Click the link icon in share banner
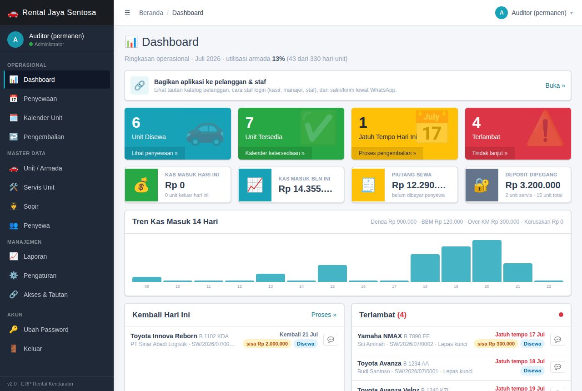This screenshot has height=391, width=582. (x=140, y=85)
